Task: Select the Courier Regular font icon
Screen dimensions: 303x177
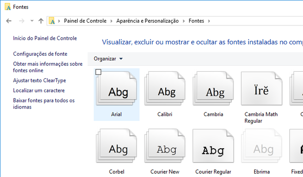Action: pyautogui.click(x=213, y=146)
